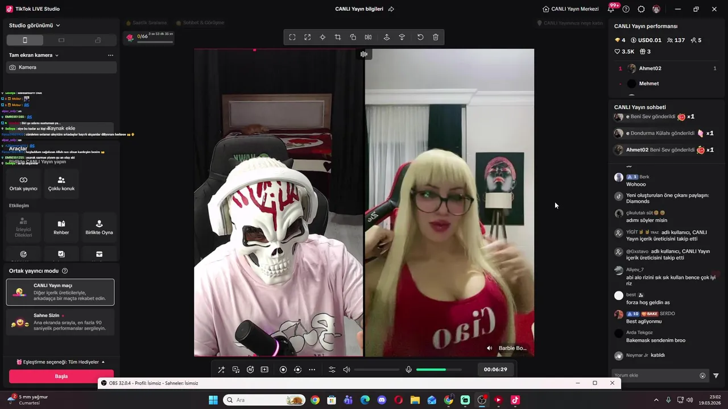Click the İzleyici Dilekleri tool
The image size is (728, 409).
coord(23,227)
